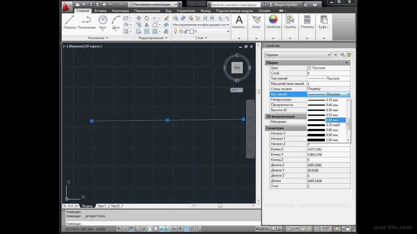This screenshot has width=417, height=234.
Task: Open the Вес линий Послою dropdown arrow
Action: point(348,94)
